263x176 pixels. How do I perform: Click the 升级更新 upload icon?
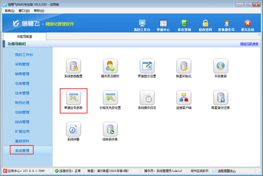(221, 66)
